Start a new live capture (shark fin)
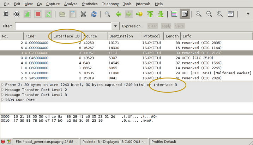 pos(27,14)
